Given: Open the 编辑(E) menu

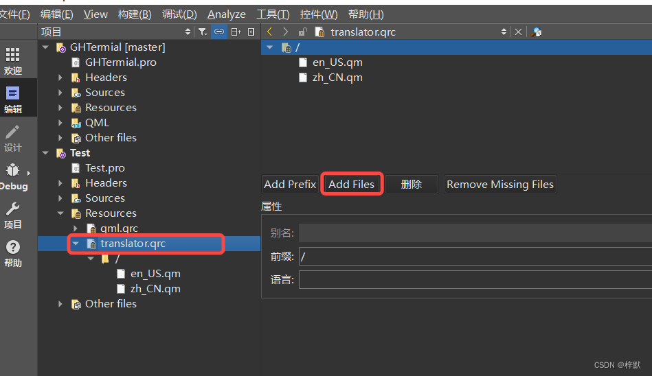Looking at the screenshot, I should (57, 14).
